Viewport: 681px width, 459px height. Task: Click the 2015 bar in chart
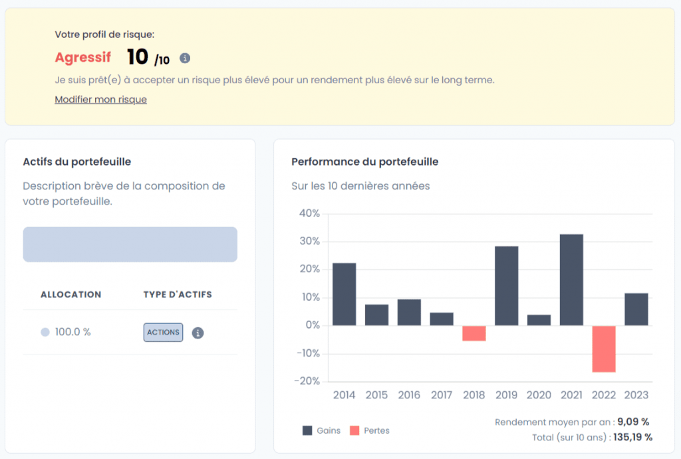pyautogui.click(x=376, y=315)
